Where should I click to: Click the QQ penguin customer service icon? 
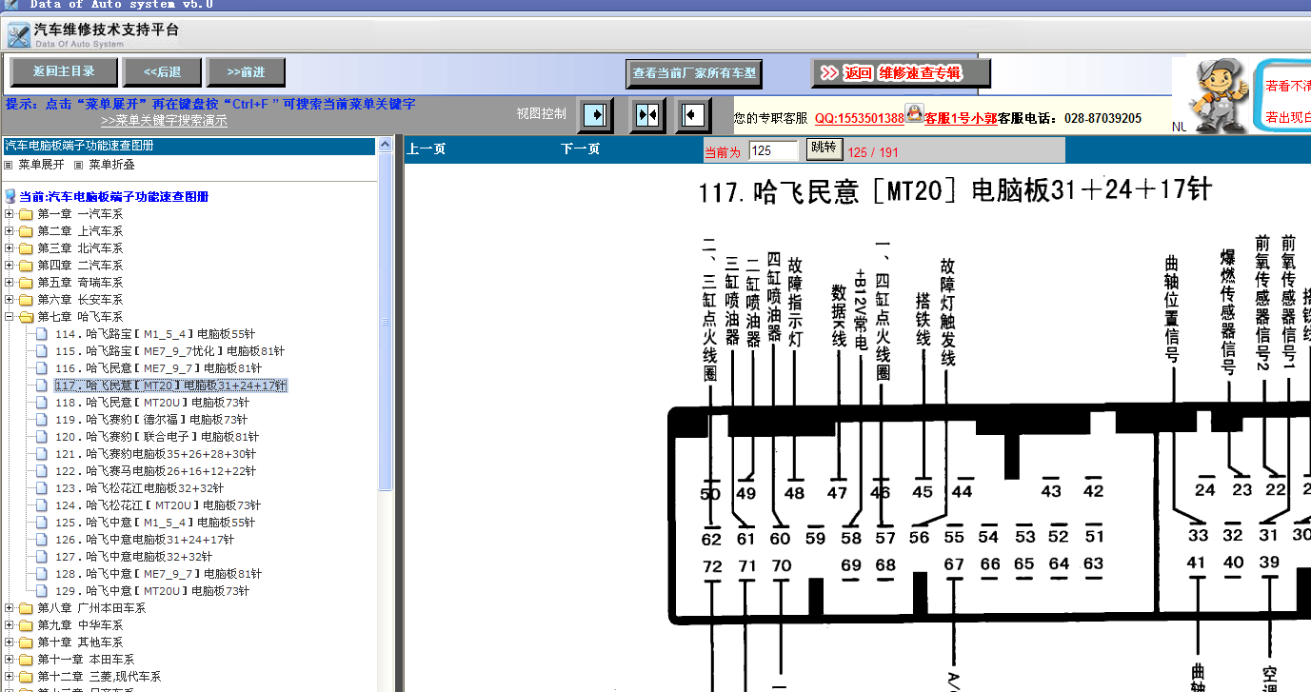coord(915,113)
